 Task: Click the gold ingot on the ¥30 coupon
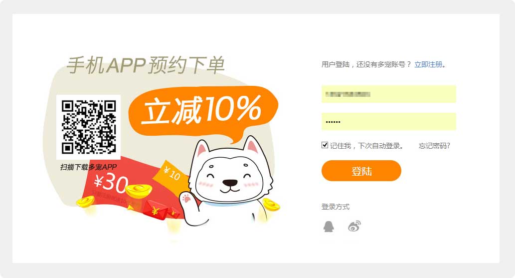(x=139, y=192)
